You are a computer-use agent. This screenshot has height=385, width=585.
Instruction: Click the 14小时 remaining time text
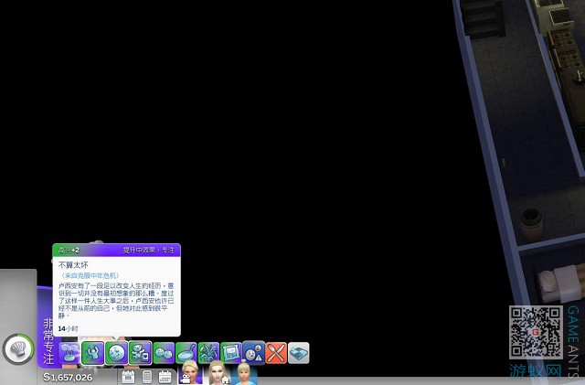point(68,328)
